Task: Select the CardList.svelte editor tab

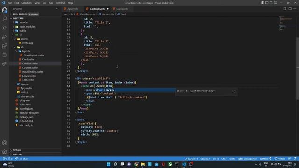Action: point(97,9)
